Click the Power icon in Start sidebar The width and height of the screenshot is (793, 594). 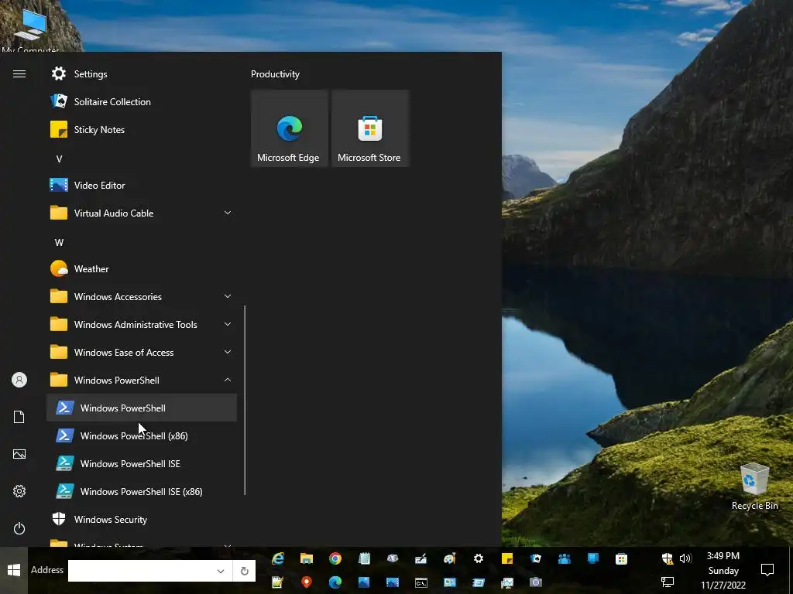[19, 528]
